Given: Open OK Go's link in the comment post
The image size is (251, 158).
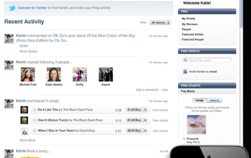Looking at the screenshot, I should pyautogui.click(x=60, y=35).
